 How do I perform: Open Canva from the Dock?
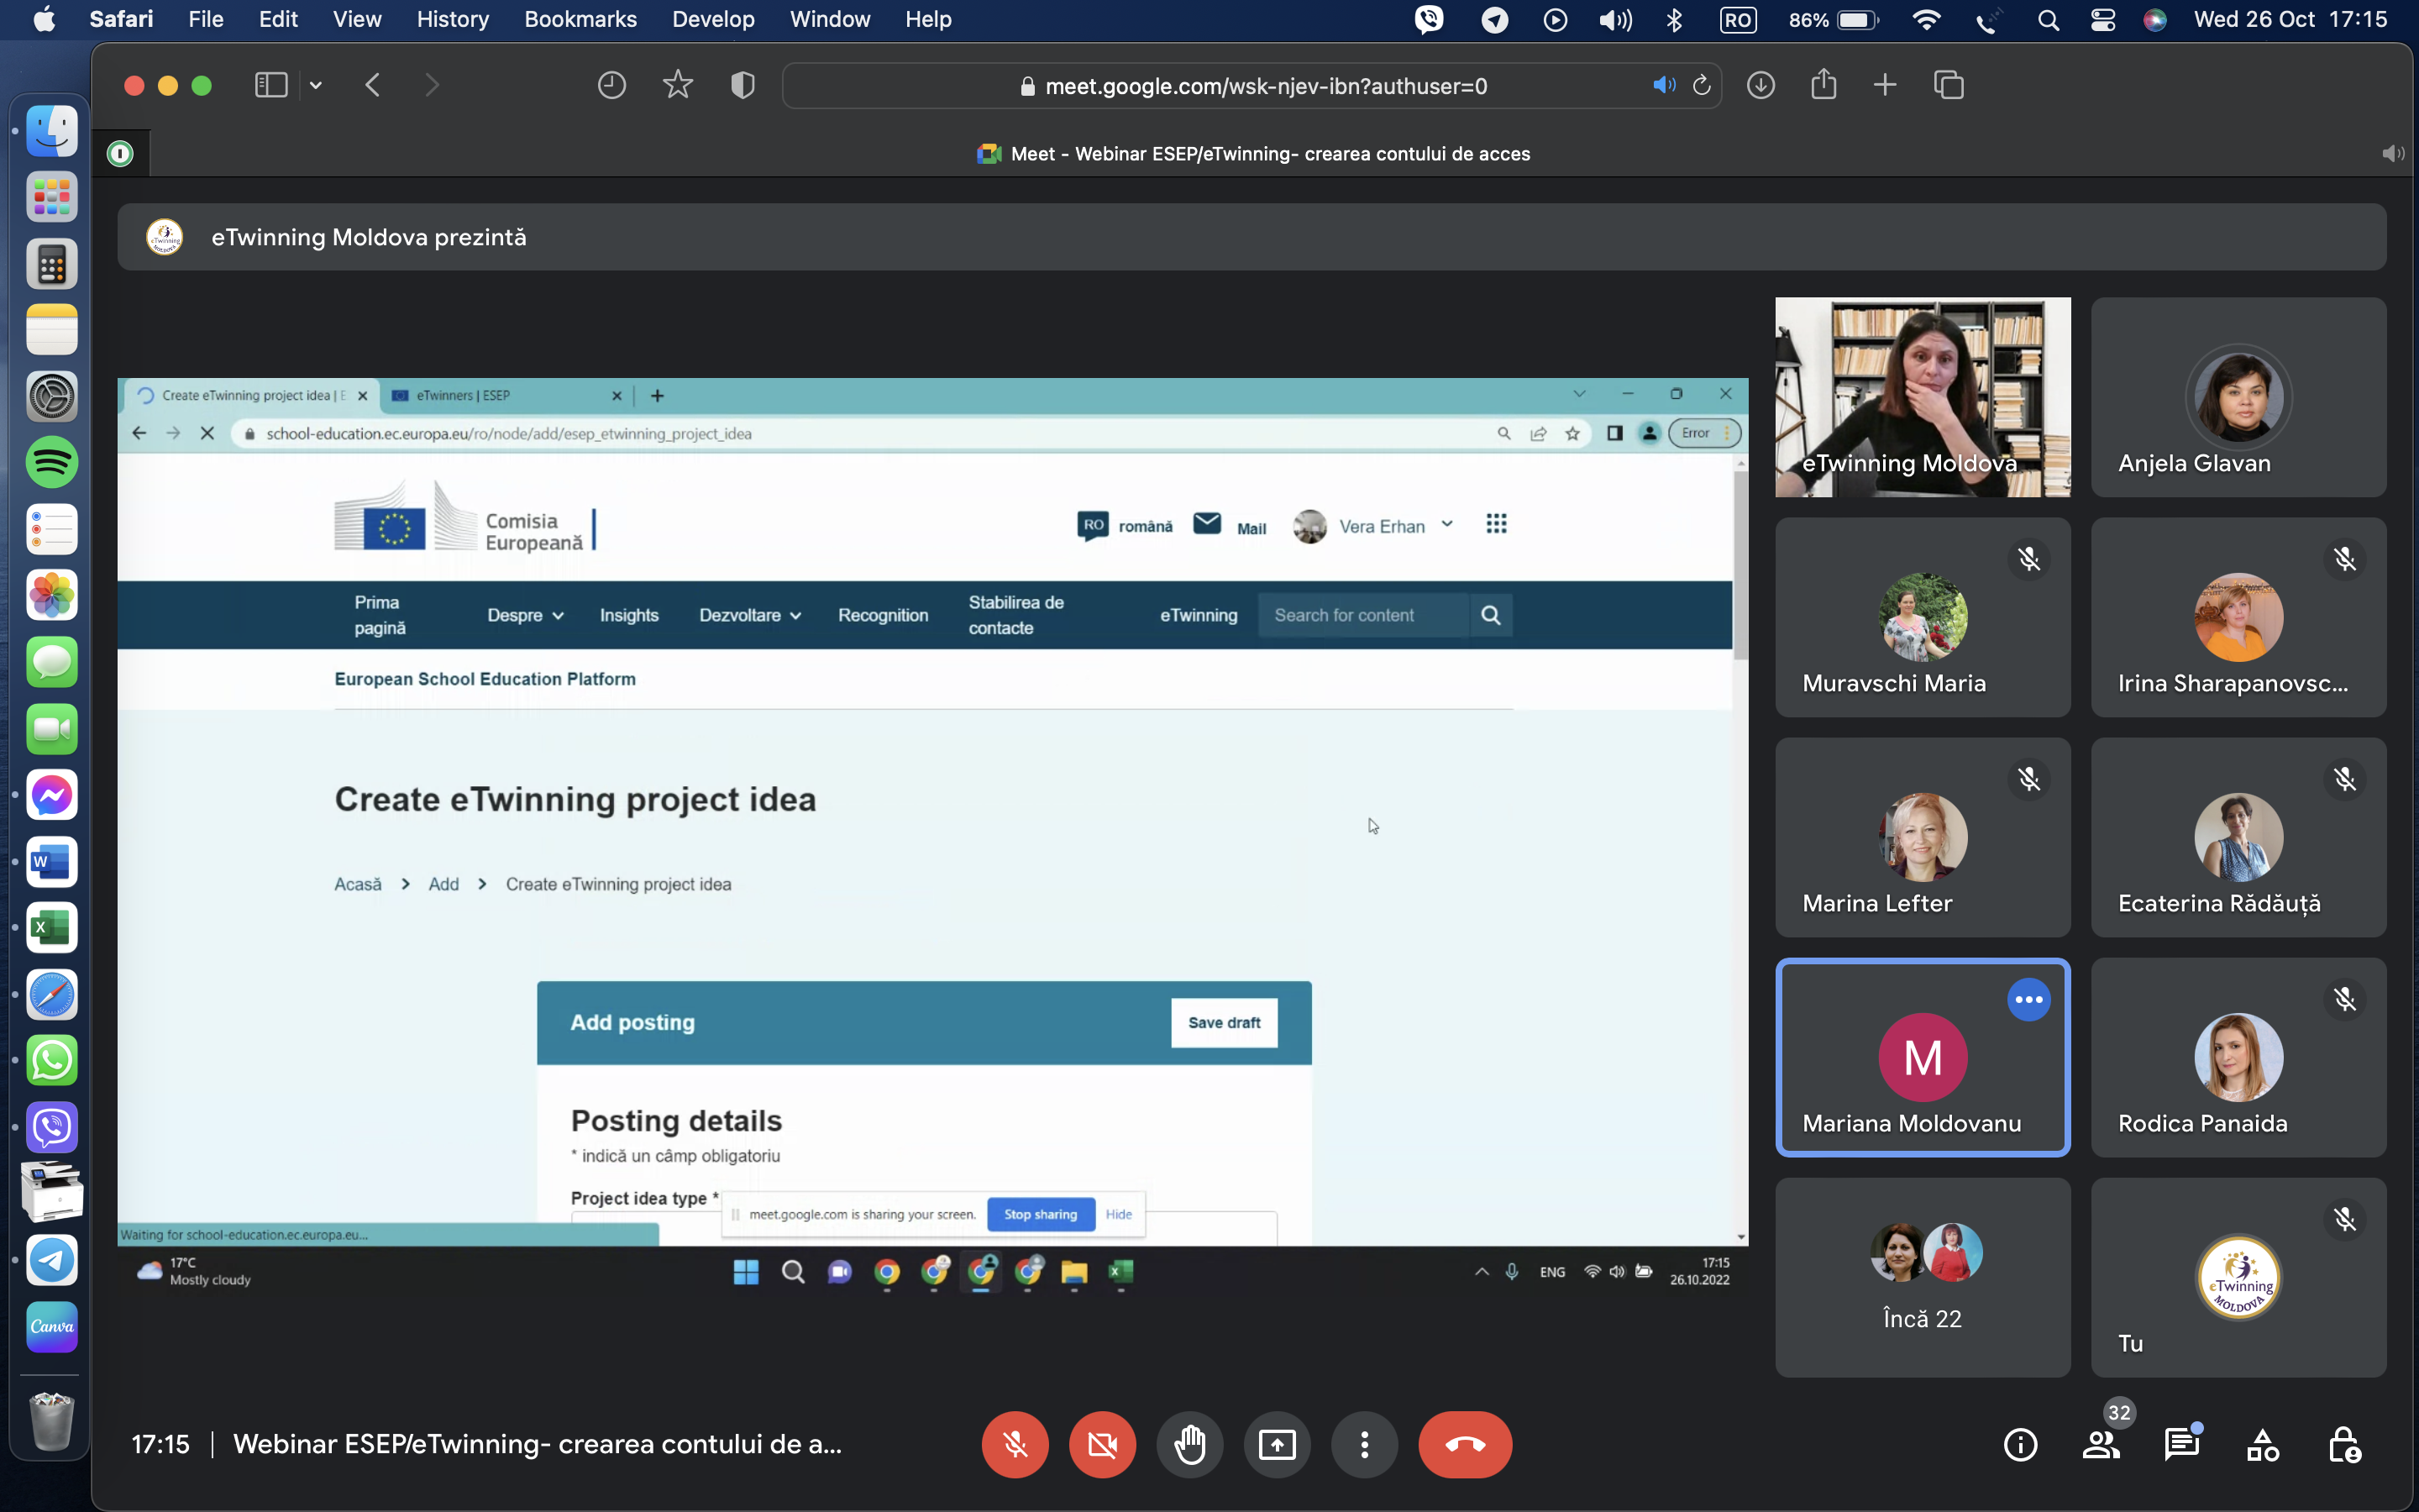pyautogui.click(x=52, y=1326)
